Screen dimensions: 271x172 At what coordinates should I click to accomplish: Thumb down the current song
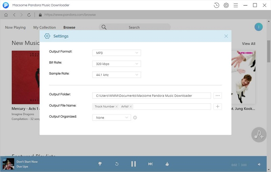tap(100, 164)
